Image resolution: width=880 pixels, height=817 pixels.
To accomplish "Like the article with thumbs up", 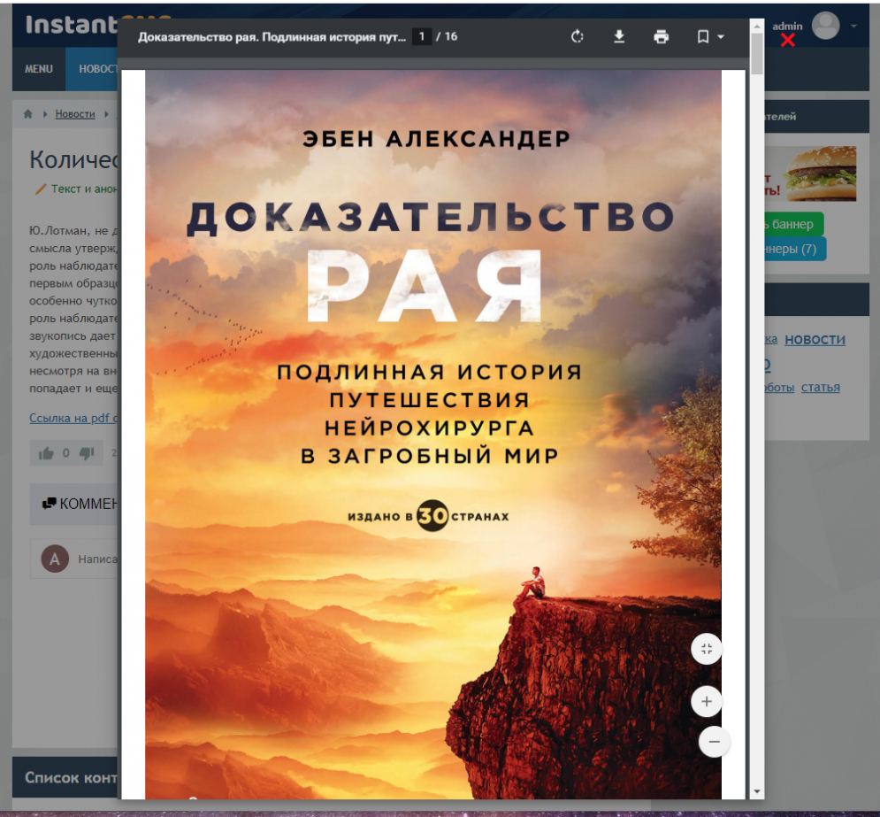I will click(46, 453).
